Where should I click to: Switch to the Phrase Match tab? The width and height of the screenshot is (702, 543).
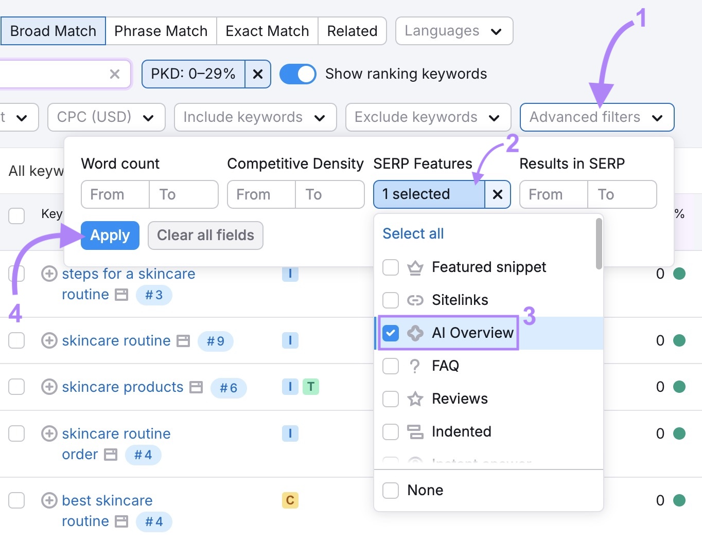point(161,31)
